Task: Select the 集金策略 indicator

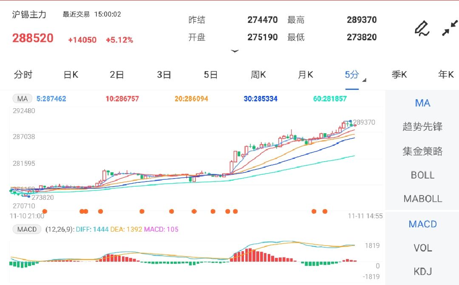Action: (422, 151)
